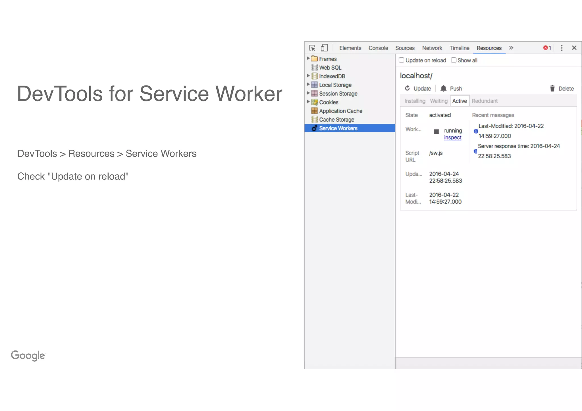This screenshot has height=411, width=582.
Task: Click the Update refresh icon
Action: click(407, 88)
